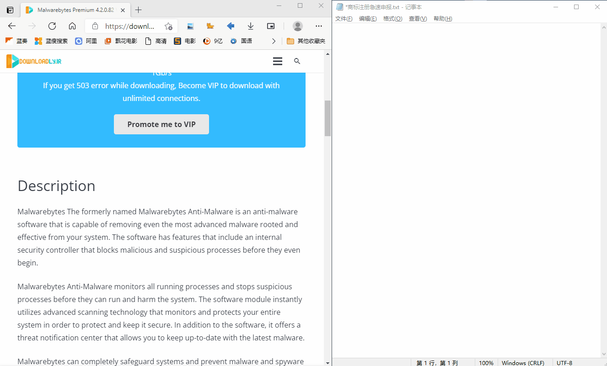607x366 pixels.
Task: Click the address bar URL field
Action: point(130,26)
